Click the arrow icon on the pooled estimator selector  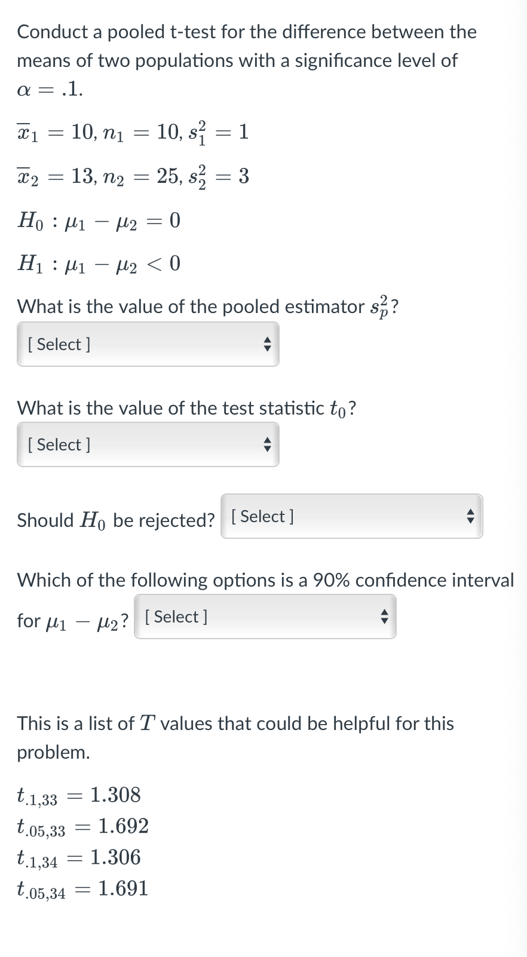pos(268,344)
